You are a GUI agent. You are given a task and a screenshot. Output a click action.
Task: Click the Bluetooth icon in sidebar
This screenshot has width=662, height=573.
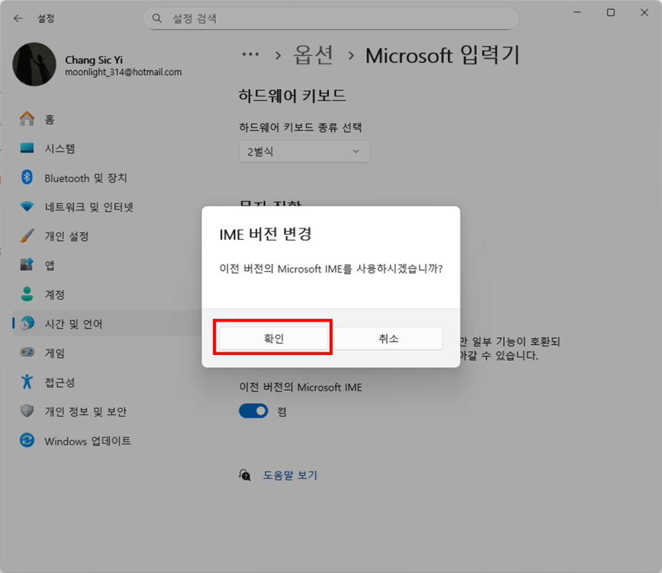(x=27, y=178)
